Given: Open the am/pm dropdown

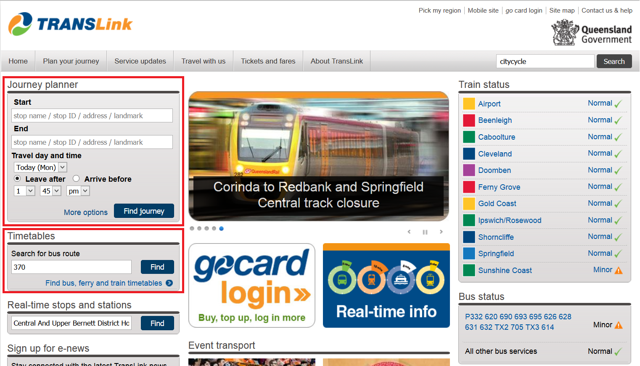Looking at the screenshot, I should 78,191.
